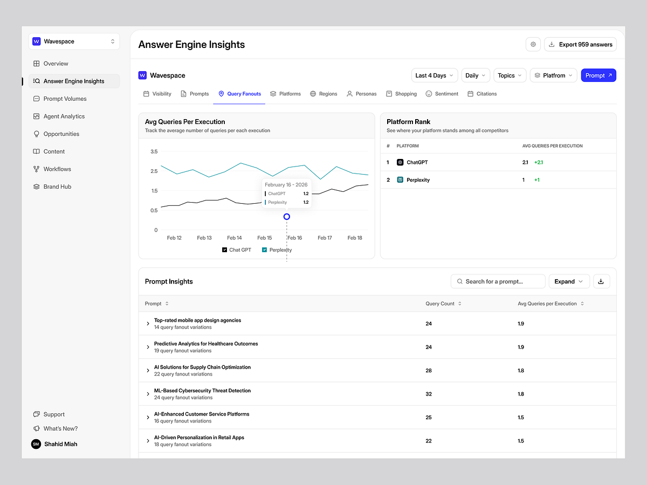
Task: Click the Export 959 answers button
Action: pos(580,44)
